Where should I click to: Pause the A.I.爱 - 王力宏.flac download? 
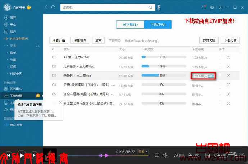[220, 57]
